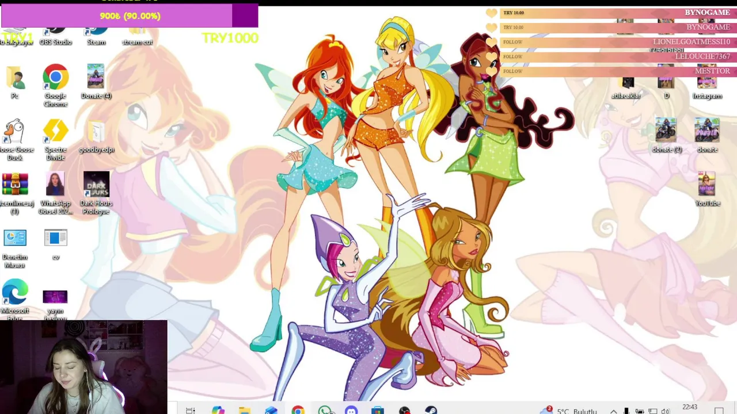Launch Google Chrome from the desktop

pos(55,85)
